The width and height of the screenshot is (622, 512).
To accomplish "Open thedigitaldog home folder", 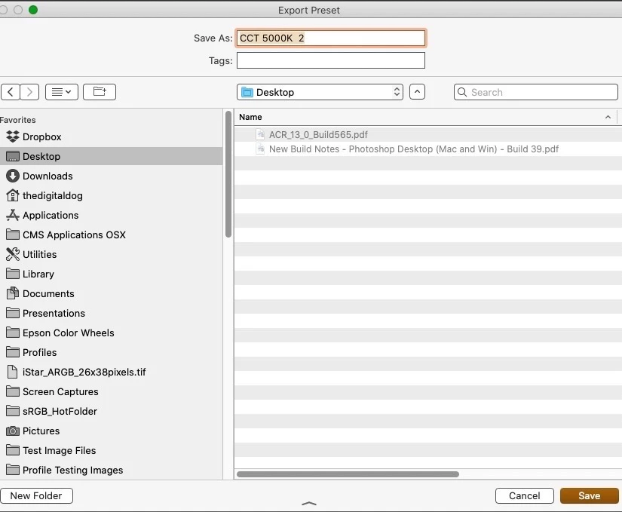I will pos(111,195).
